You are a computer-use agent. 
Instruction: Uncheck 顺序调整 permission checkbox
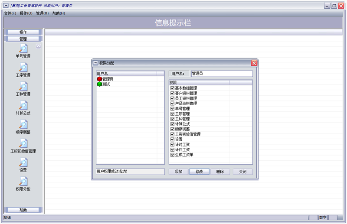172,129
